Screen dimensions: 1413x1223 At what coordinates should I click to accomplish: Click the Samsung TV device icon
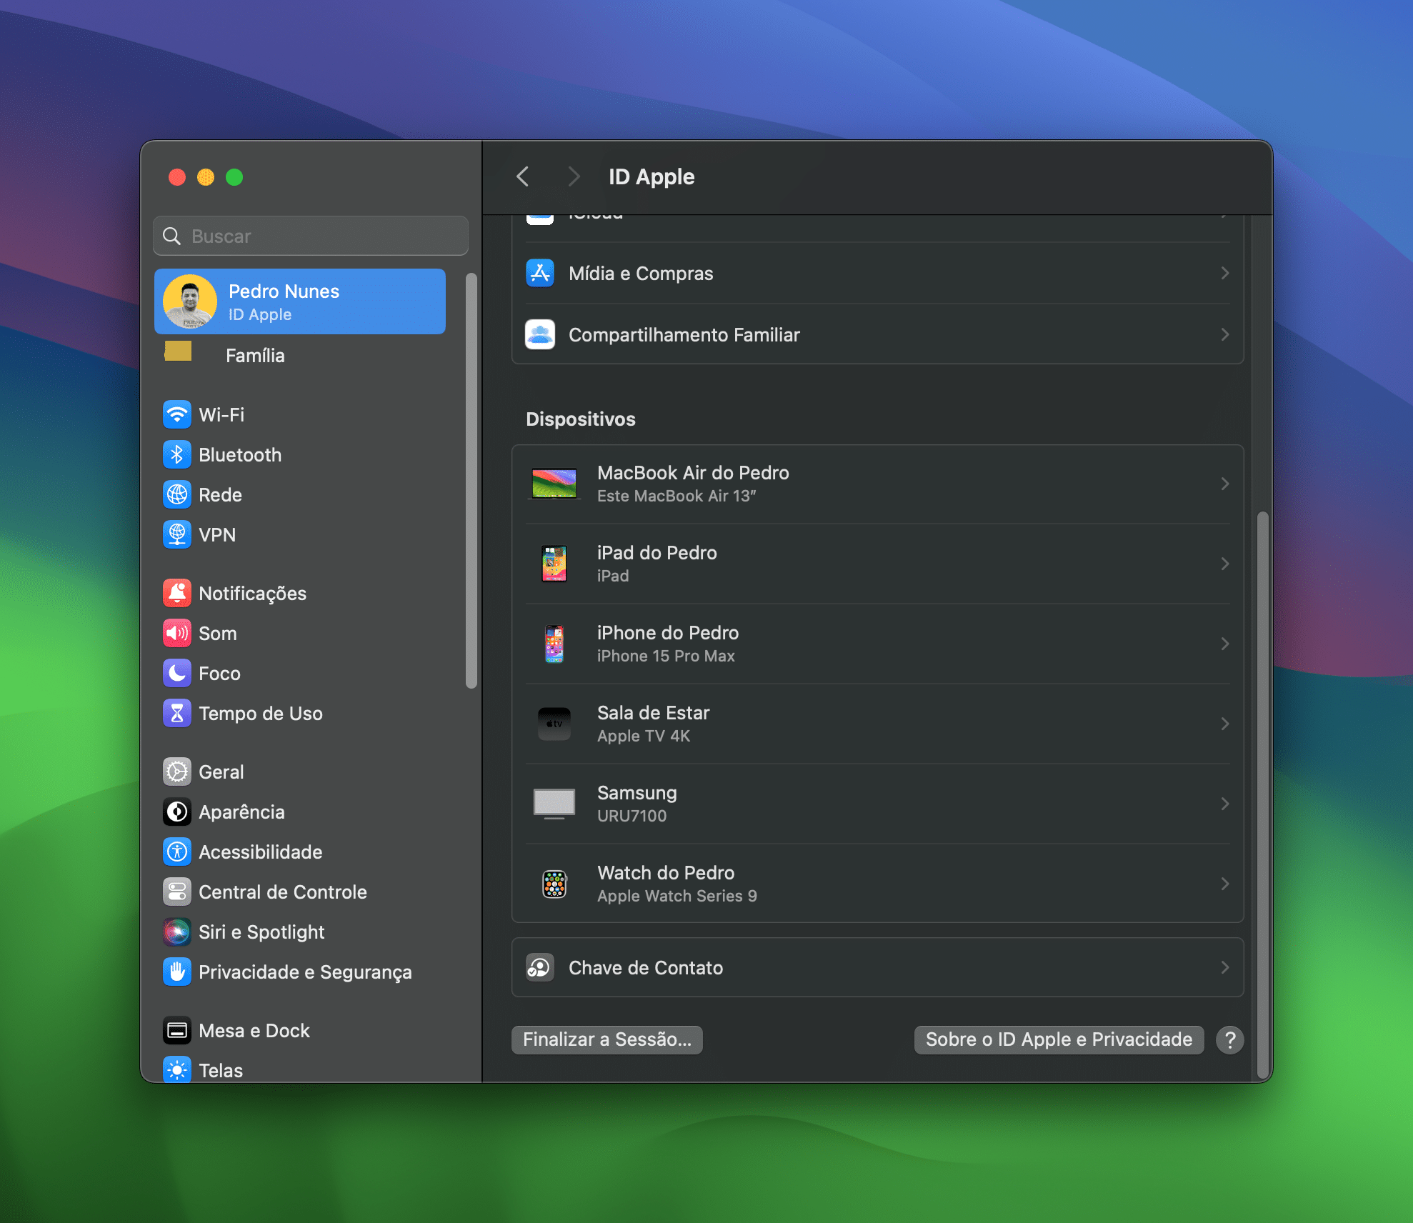click(x=554, y=804)
